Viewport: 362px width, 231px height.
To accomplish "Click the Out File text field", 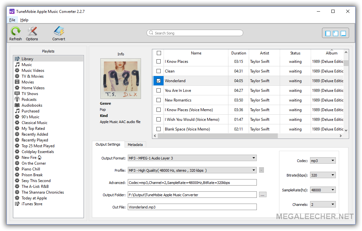I will coord(192,207).
